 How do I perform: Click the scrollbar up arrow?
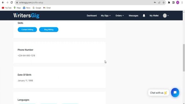tap(184, 12)
